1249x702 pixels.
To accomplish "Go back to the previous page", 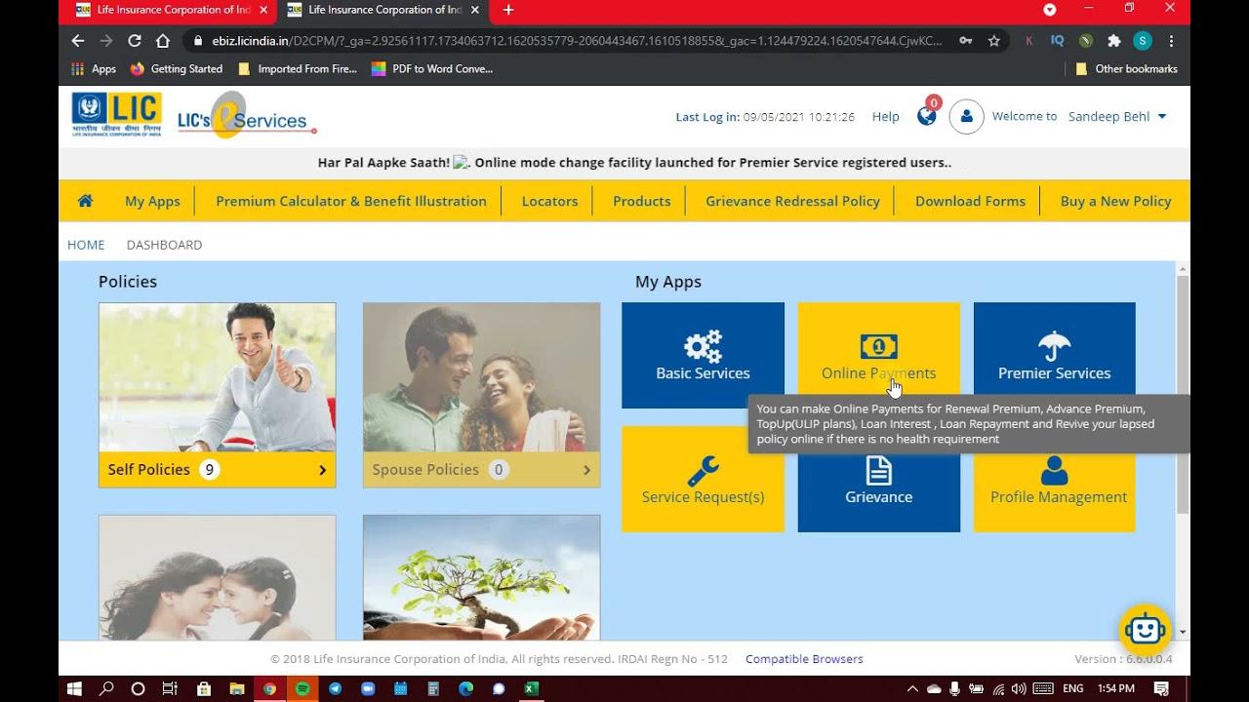I will (78, 41).
